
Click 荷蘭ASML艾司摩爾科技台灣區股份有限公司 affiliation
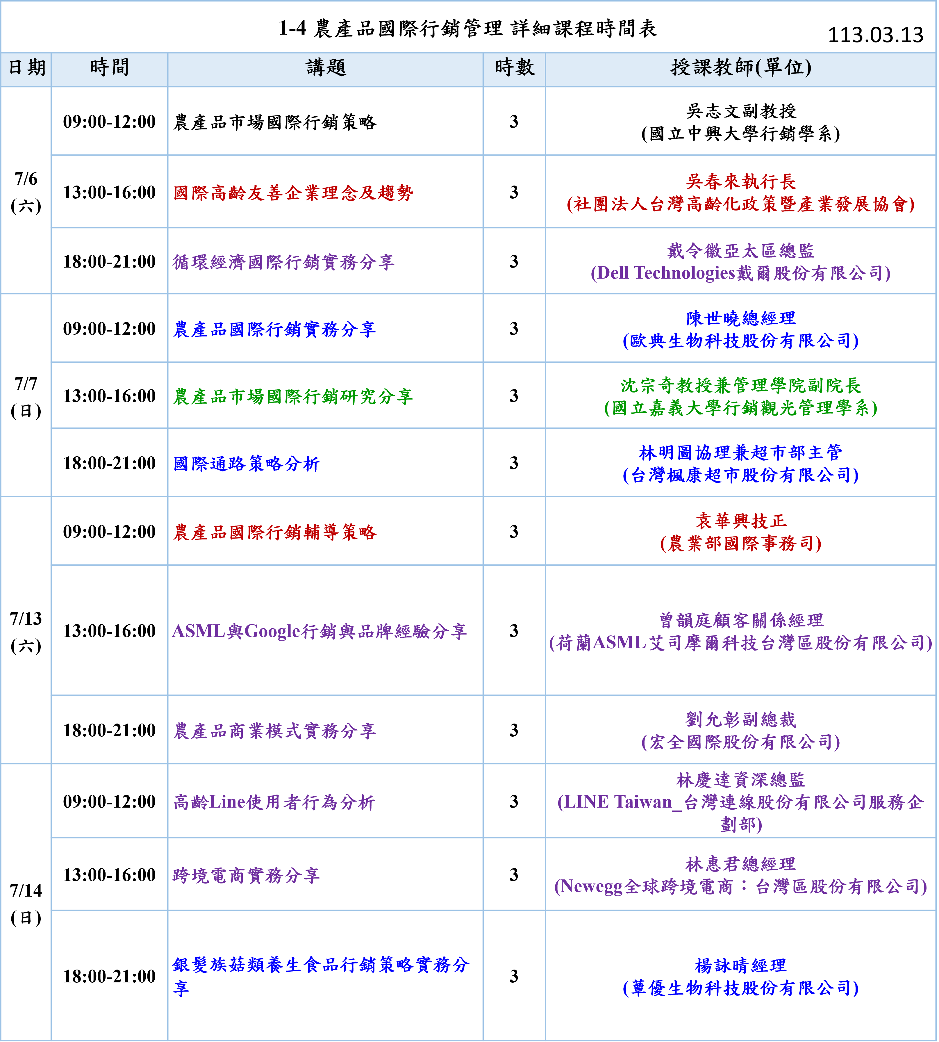tap(741, 643)
